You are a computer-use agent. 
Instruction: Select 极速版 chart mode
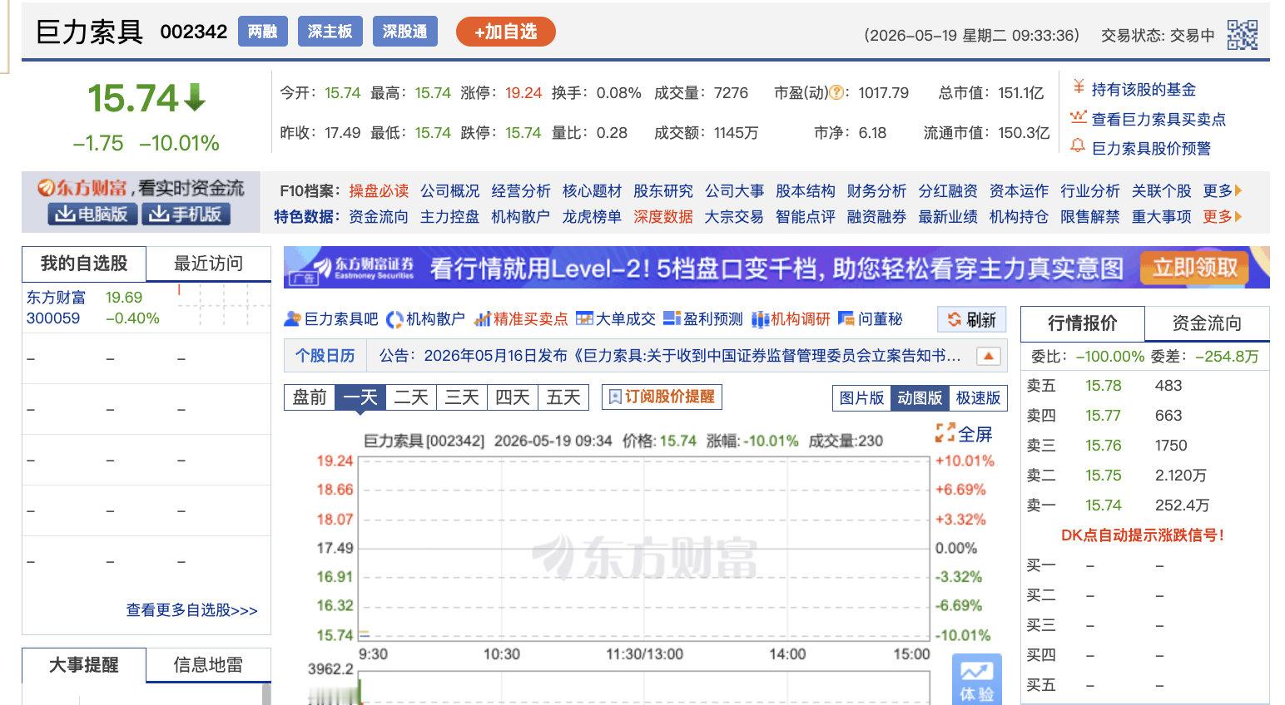tap(978, 398)
